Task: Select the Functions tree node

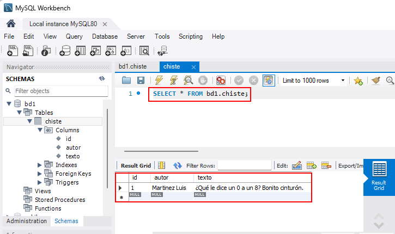Action: pos(48,208)
